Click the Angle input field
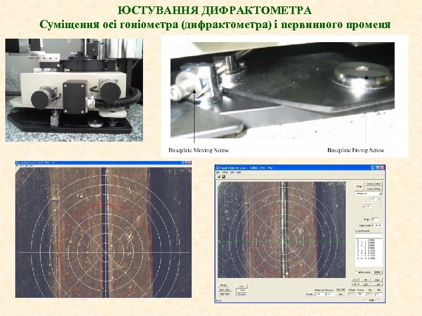The height and width of the screenshot is (316, 422). pos(375,219)
